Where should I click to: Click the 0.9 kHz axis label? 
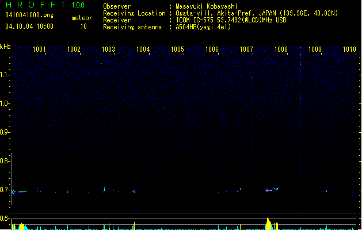pos(5,132)
